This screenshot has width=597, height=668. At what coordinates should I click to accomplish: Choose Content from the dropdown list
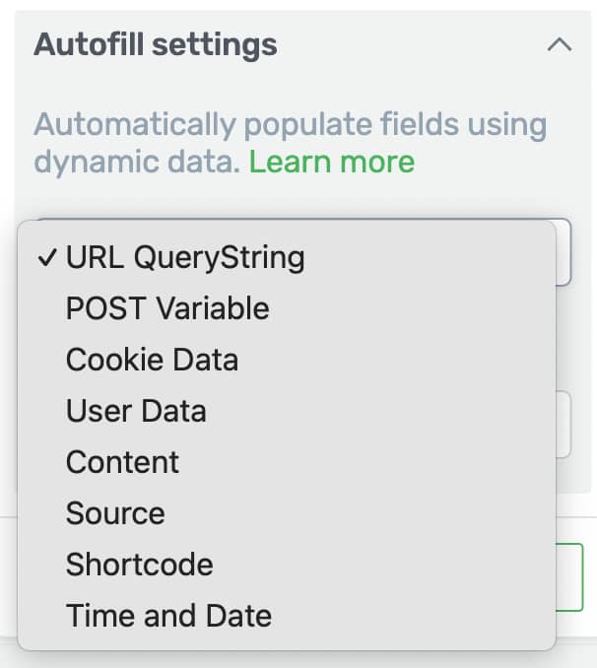pos(287,462)
